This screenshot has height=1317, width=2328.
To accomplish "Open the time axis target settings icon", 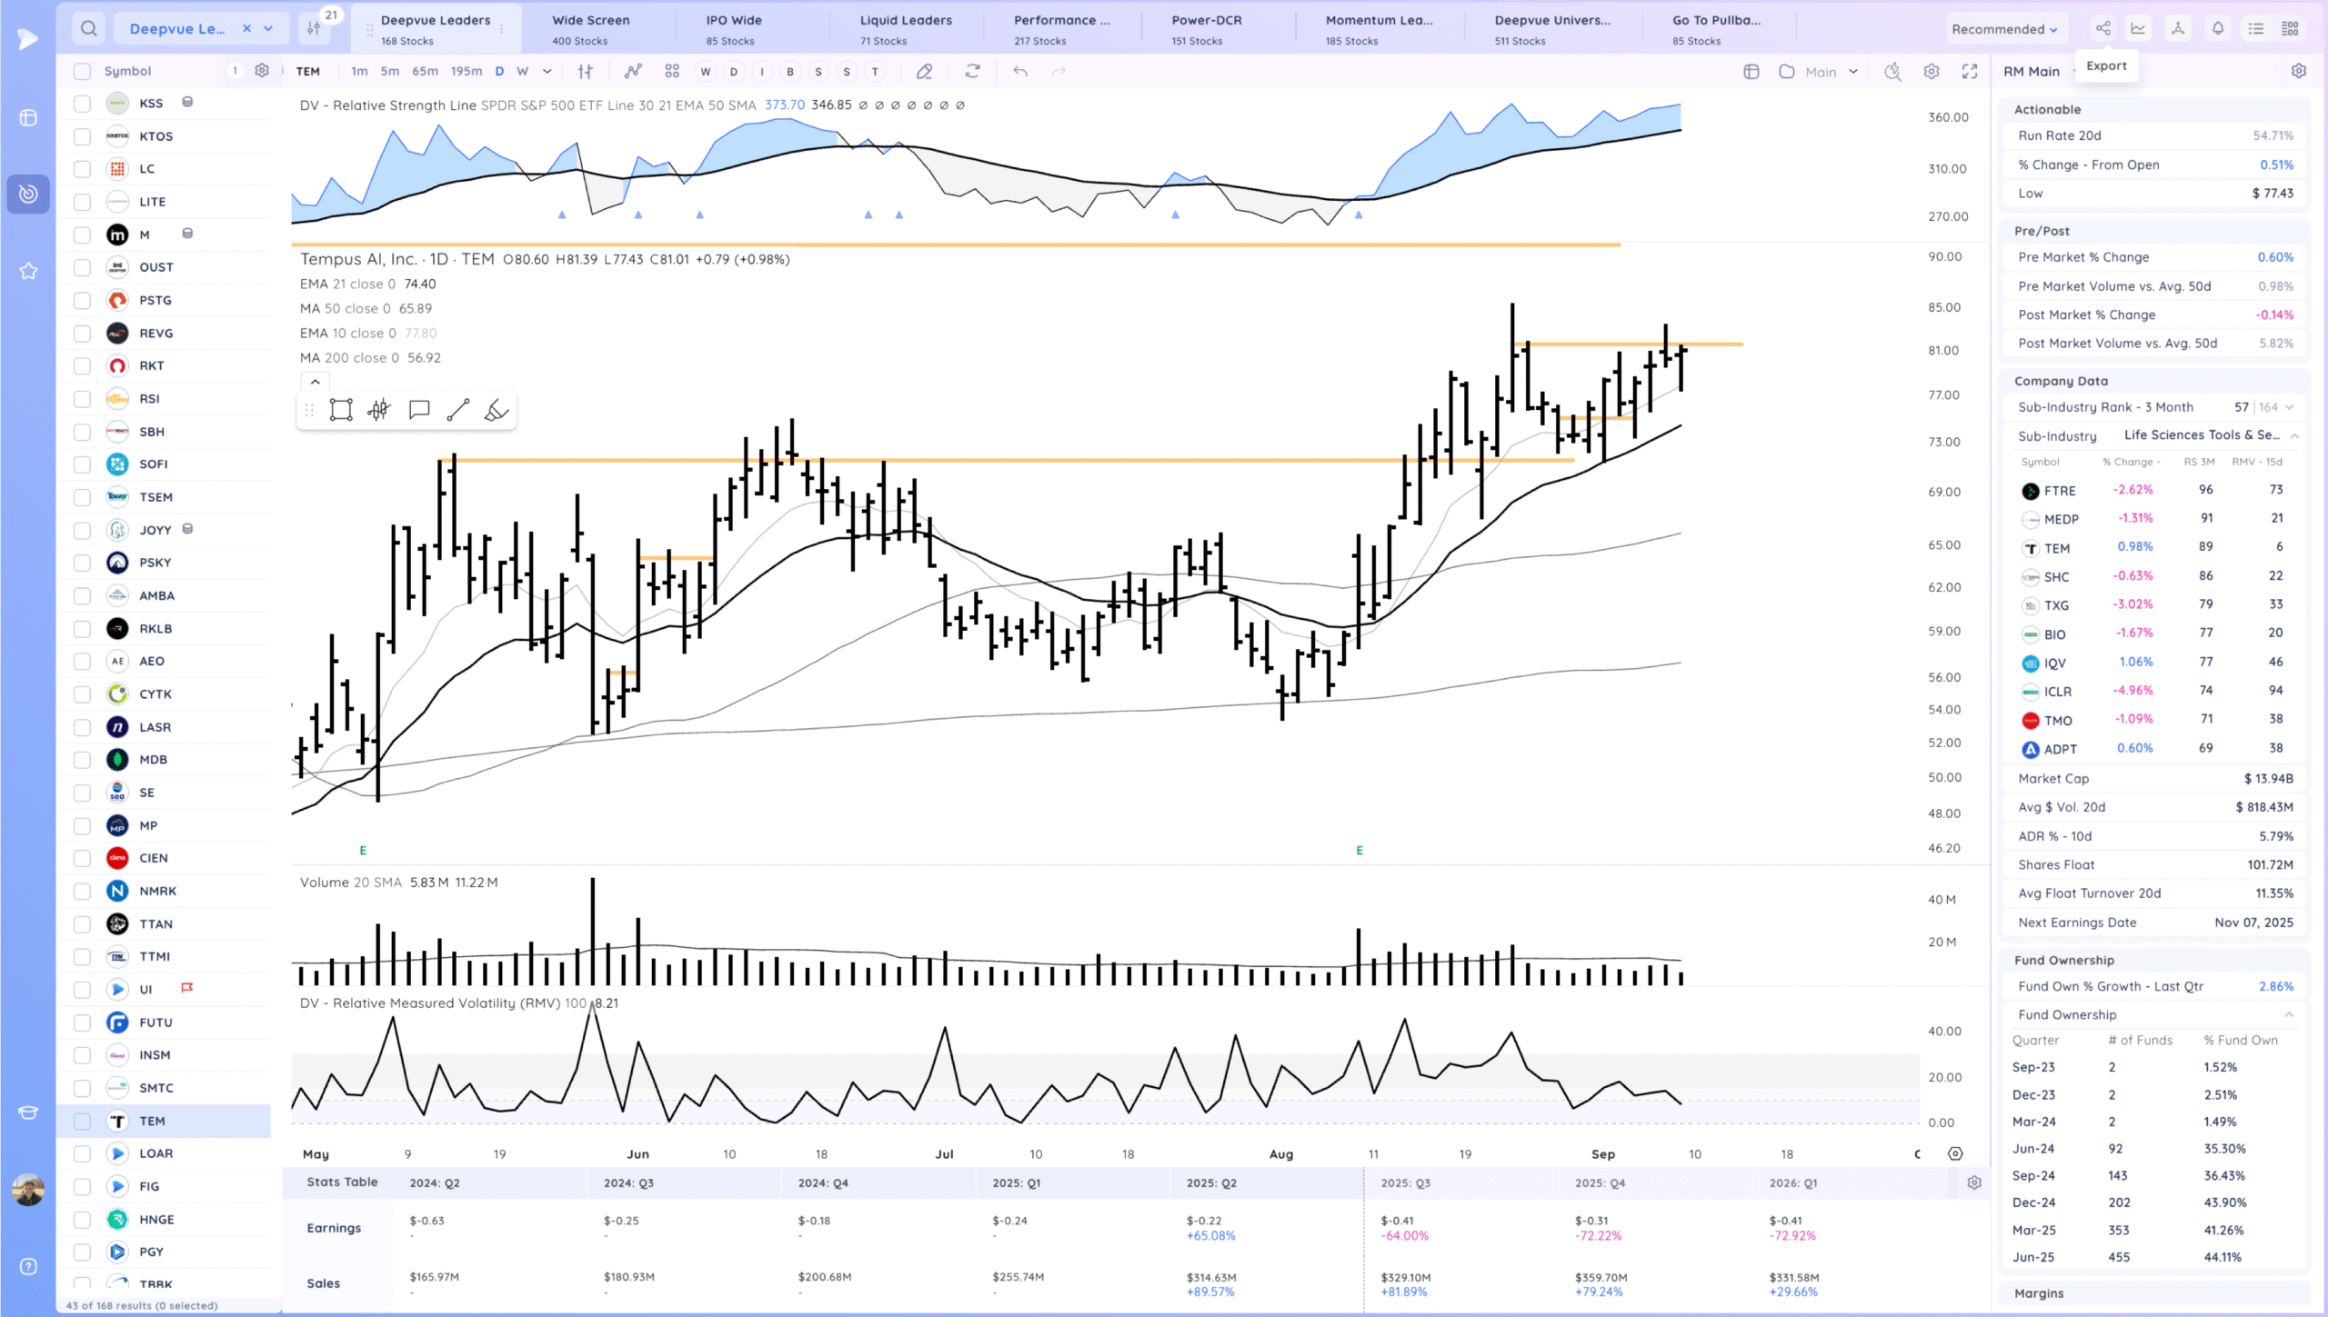I will 1955,1153.
